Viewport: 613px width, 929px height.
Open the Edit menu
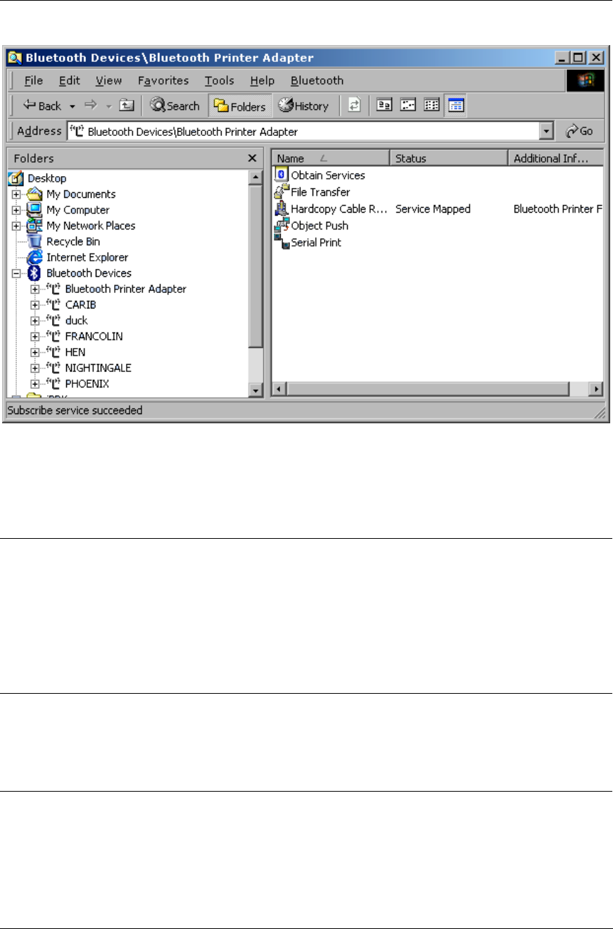70,81
